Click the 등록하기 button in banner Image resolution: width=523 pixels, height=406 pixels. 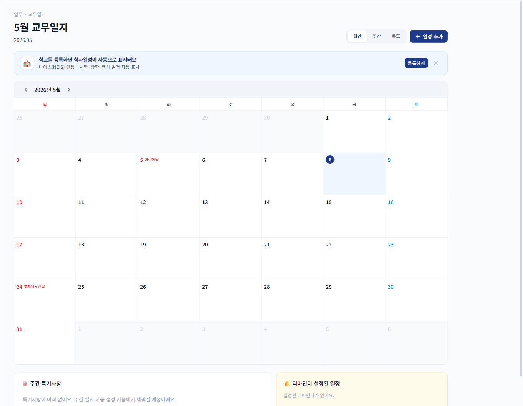tap(416, 63)
